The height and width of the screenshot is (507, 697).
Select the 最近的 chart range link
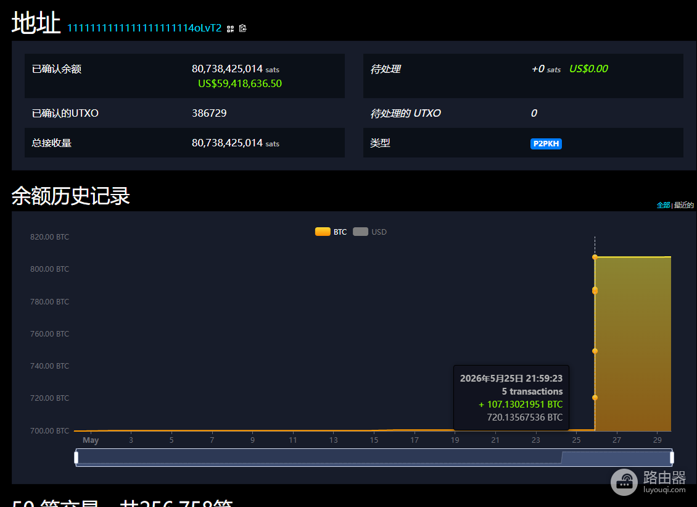coord(683,205)
